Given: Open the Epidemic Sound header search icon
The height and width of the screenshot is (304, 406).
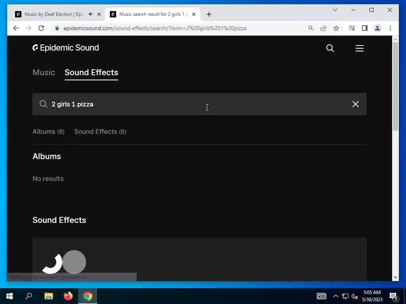Looking at the screenshot, I should [x=330, y=48].
